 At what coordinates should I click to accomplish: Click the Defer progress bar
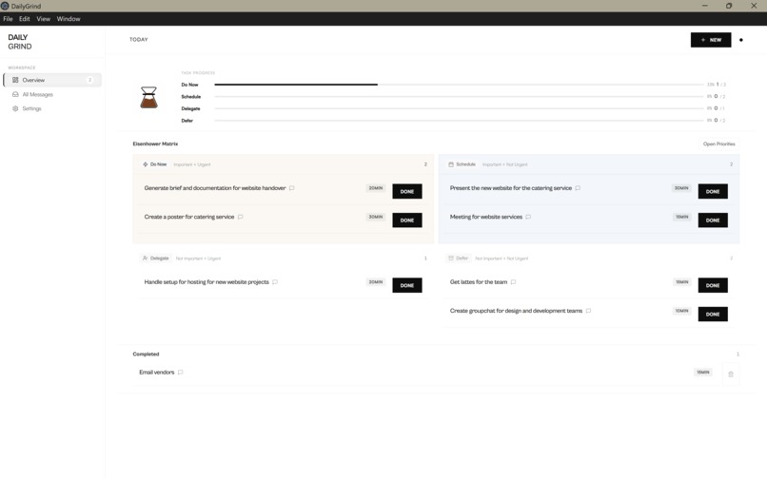[x=459, y=121]
